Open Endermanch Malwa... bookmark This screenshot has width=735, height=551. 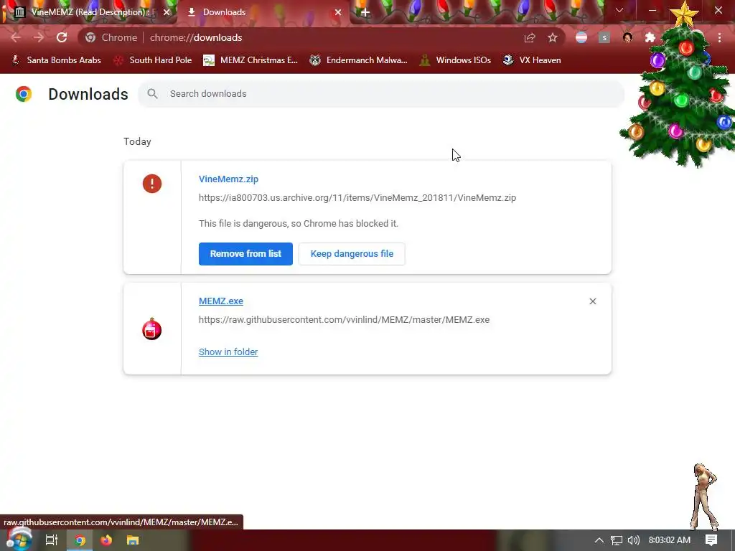pyautogui.click(x=359, y=60)
